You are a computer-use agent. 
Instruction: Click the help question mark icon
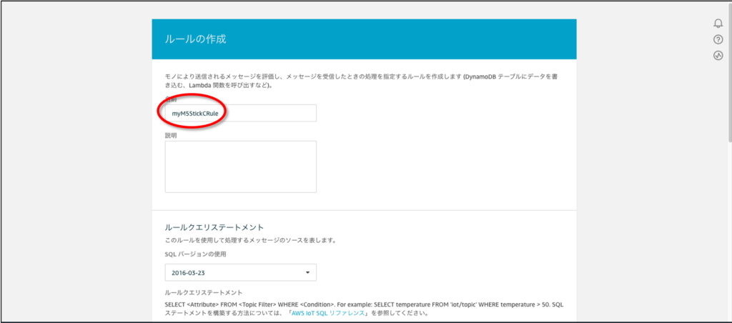(x=718, y=39)
